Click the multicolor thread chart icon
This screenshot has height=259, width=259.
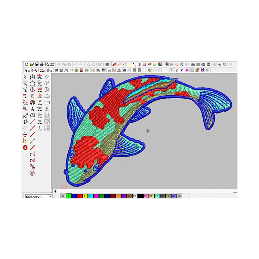(x=172, y=64)
